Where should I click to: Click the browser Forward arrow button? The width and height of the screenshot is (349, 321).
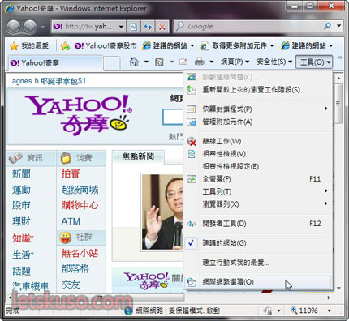pyautogui.click(x=30, y=27)
